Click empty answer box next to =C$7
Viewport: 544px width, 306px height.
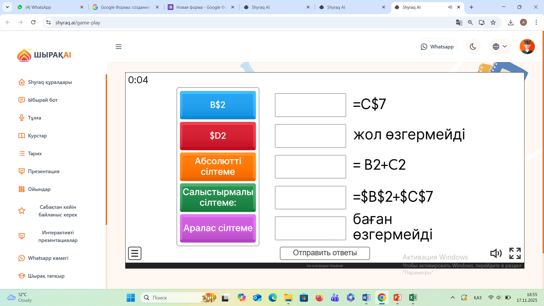pyautogui.click(x=310, y=105)
